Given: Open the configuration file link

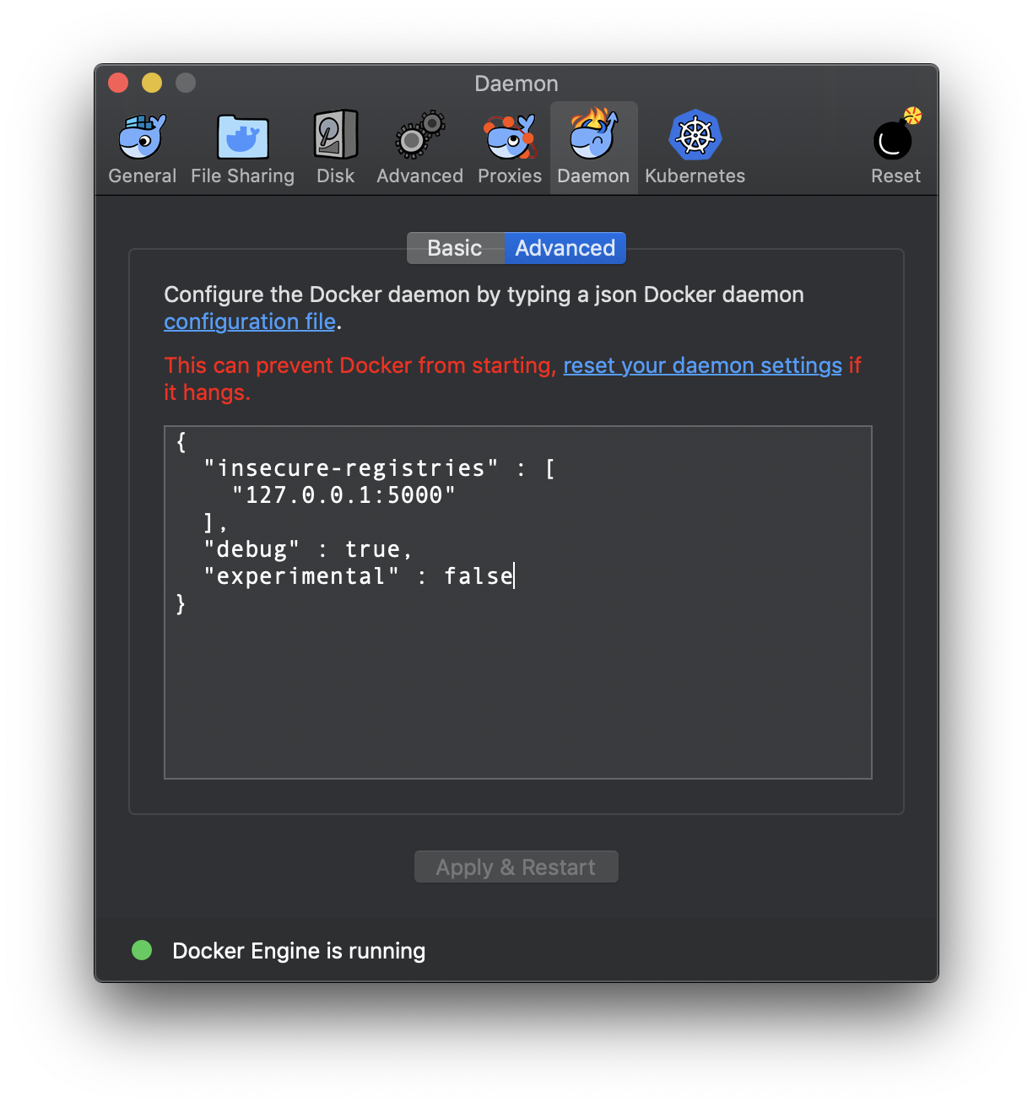Looking at the screenshot, I should 250,321.
